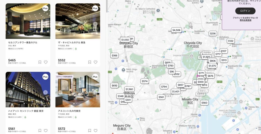261x134 pixels.
Task: Select the $1,050 marker near Shinjuku
Action: (x=125, y=40)
